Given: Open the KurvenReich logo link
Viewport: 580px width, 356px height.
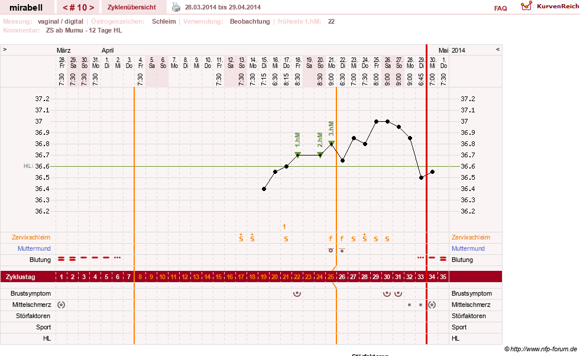Looking at the screenshot, I should tap(550, 7).
